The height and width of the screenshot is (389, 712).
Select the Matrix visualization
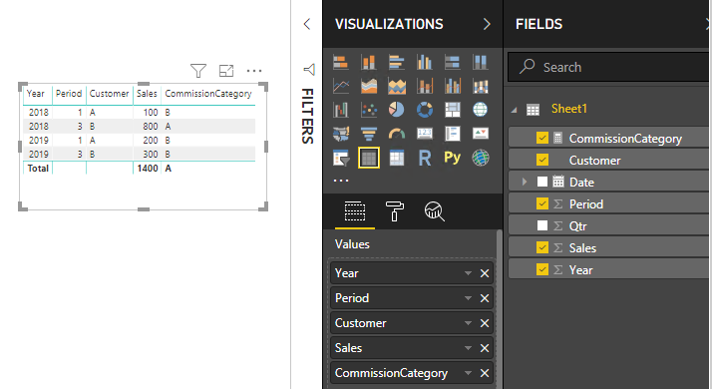point(397,158)
